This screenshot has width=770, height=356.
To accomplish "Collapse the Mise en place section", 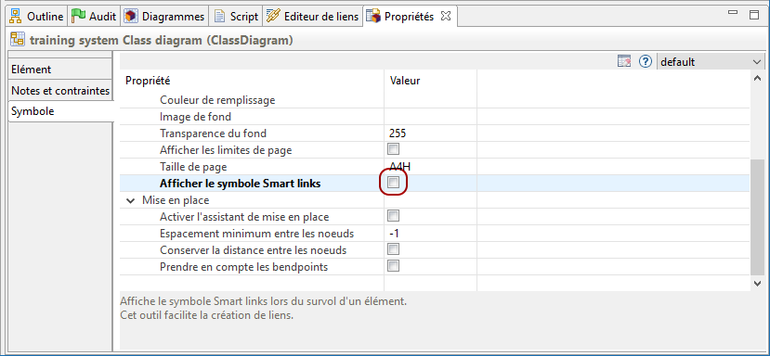I will [x=131, y=200].
